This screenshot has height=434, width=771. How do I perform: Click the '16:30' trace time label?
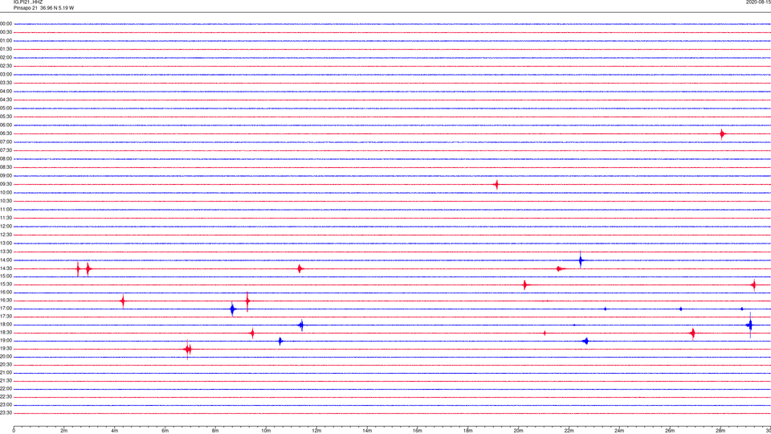(6, 300)
